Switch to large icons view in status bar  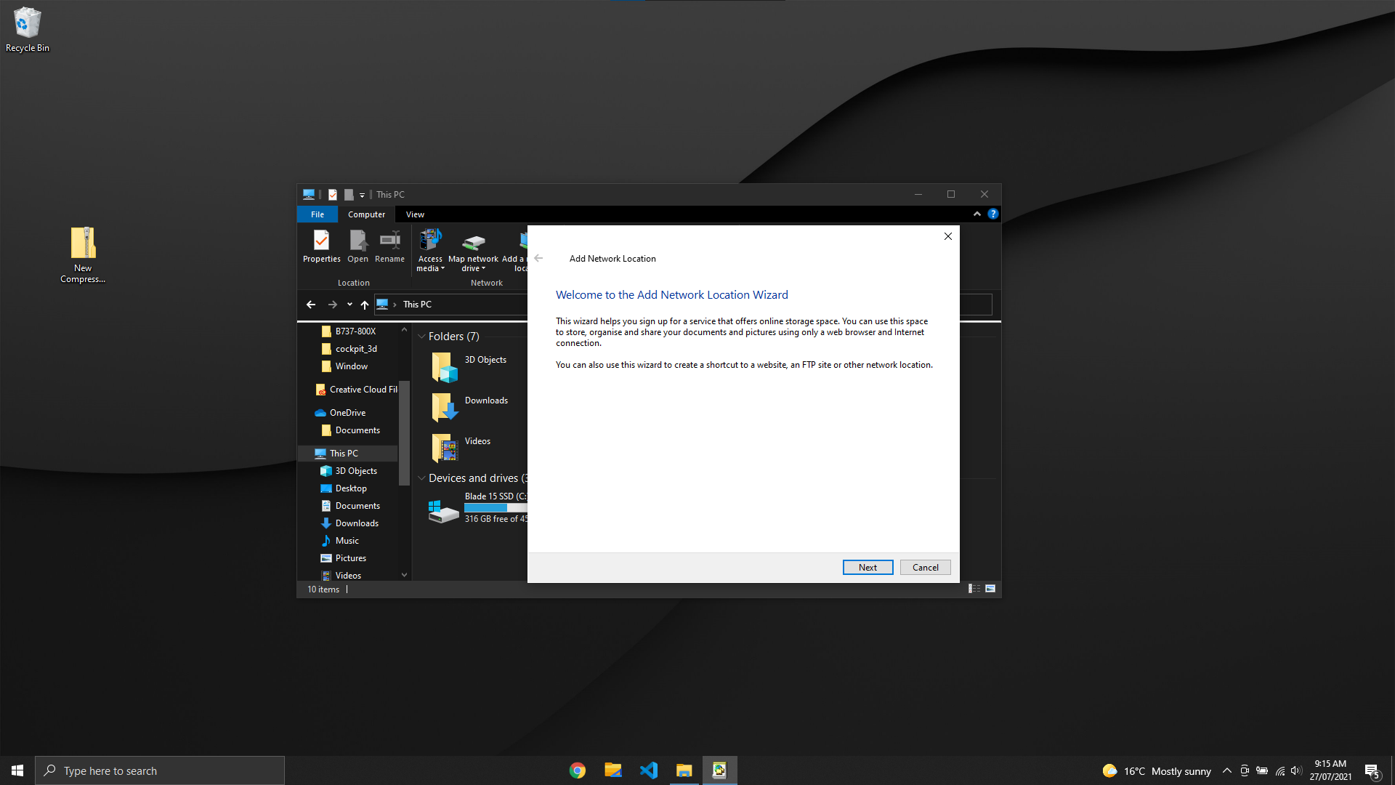[990, 589]
